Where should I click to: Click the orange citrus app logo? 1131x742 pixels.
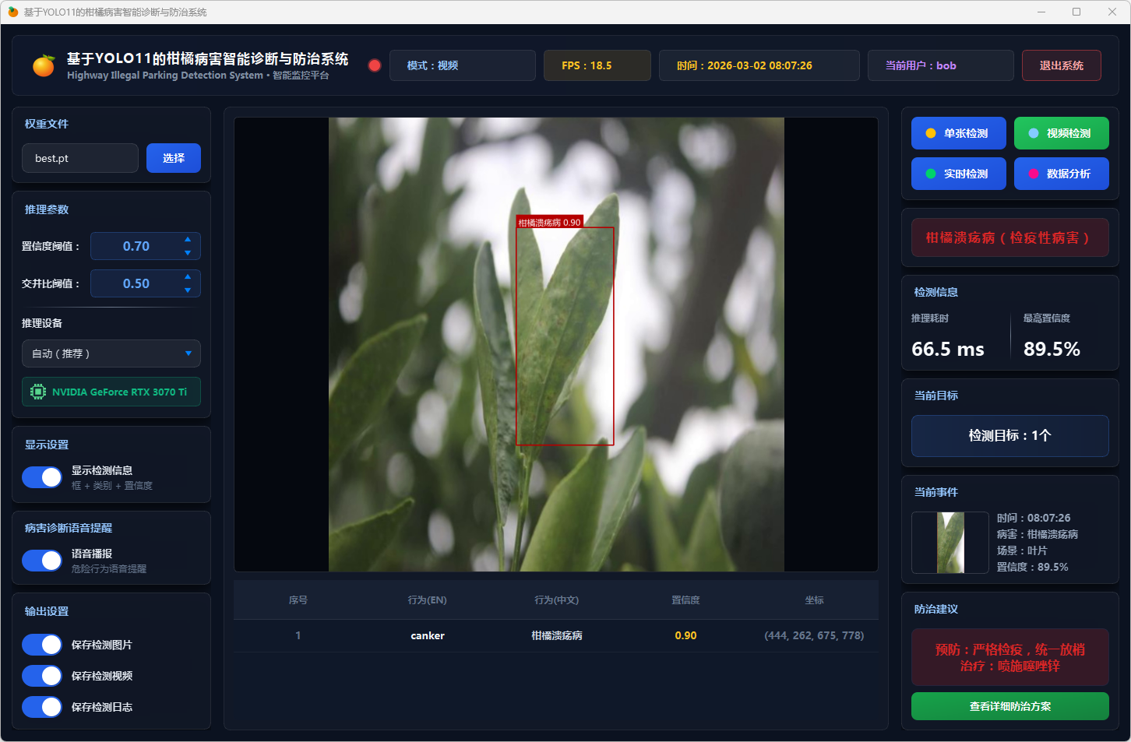pyautogui.click(x=44, y=66)
